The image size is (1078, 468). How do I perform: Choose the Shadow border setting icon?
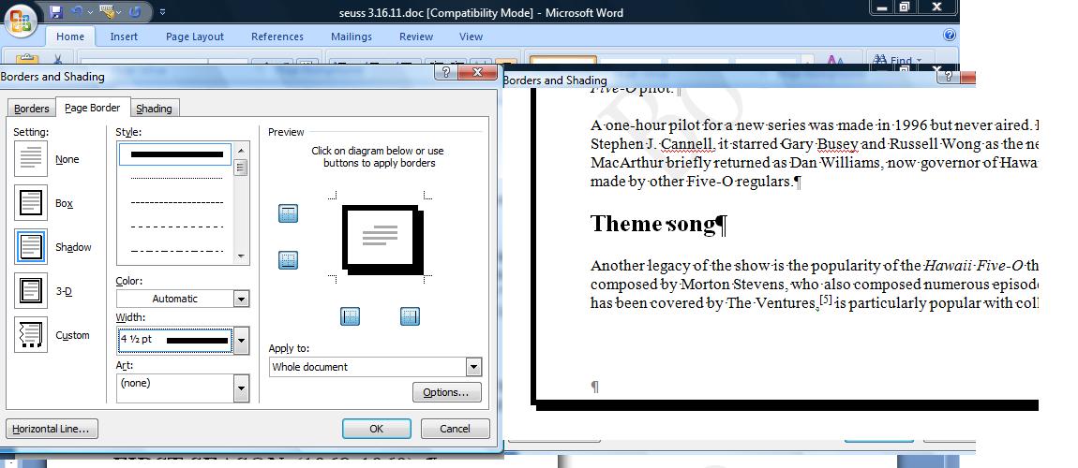[31, 247]
